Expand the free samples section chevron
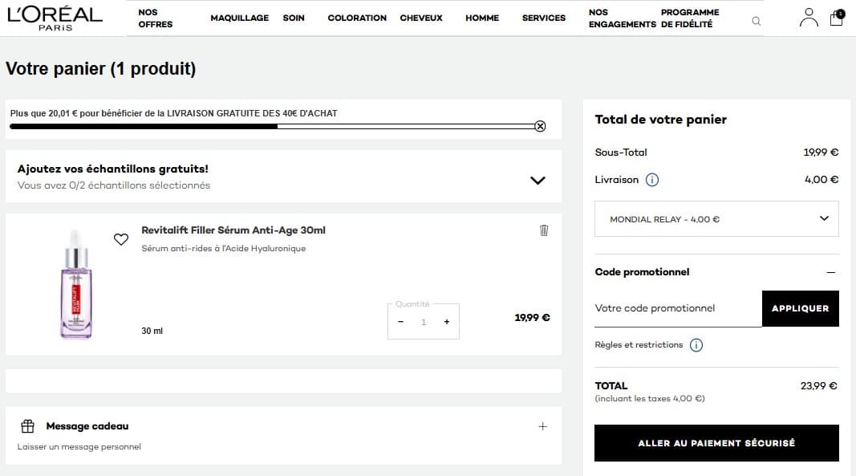856x476 pixels. [538, 181]
